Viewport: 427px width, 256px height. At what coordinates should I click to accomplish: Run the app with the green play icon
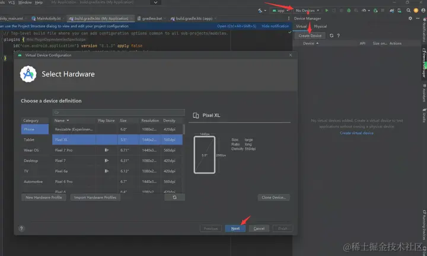pos(327,10)
